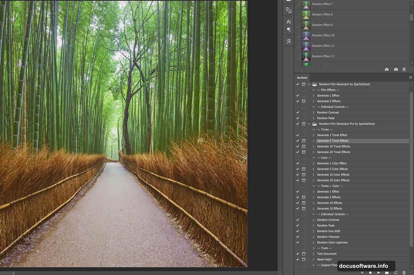Click the Random Effect 10 thumbnail
Screen dimensions: 414x275
pyautogui.click(x=306, y=35)
